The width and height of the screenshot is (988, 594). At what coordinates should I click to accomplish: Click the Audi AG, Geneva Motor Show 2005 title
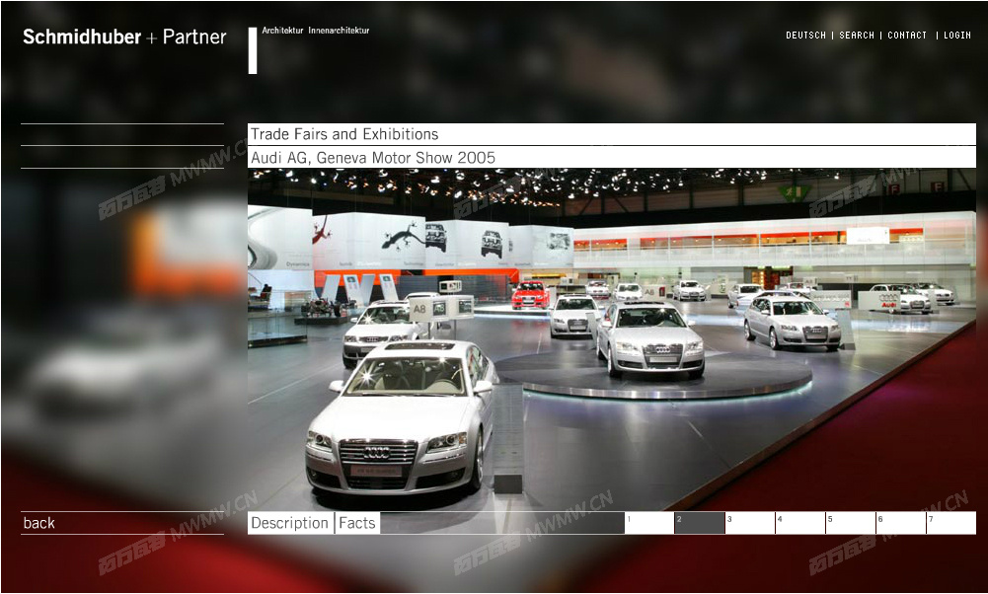(373, 158)
